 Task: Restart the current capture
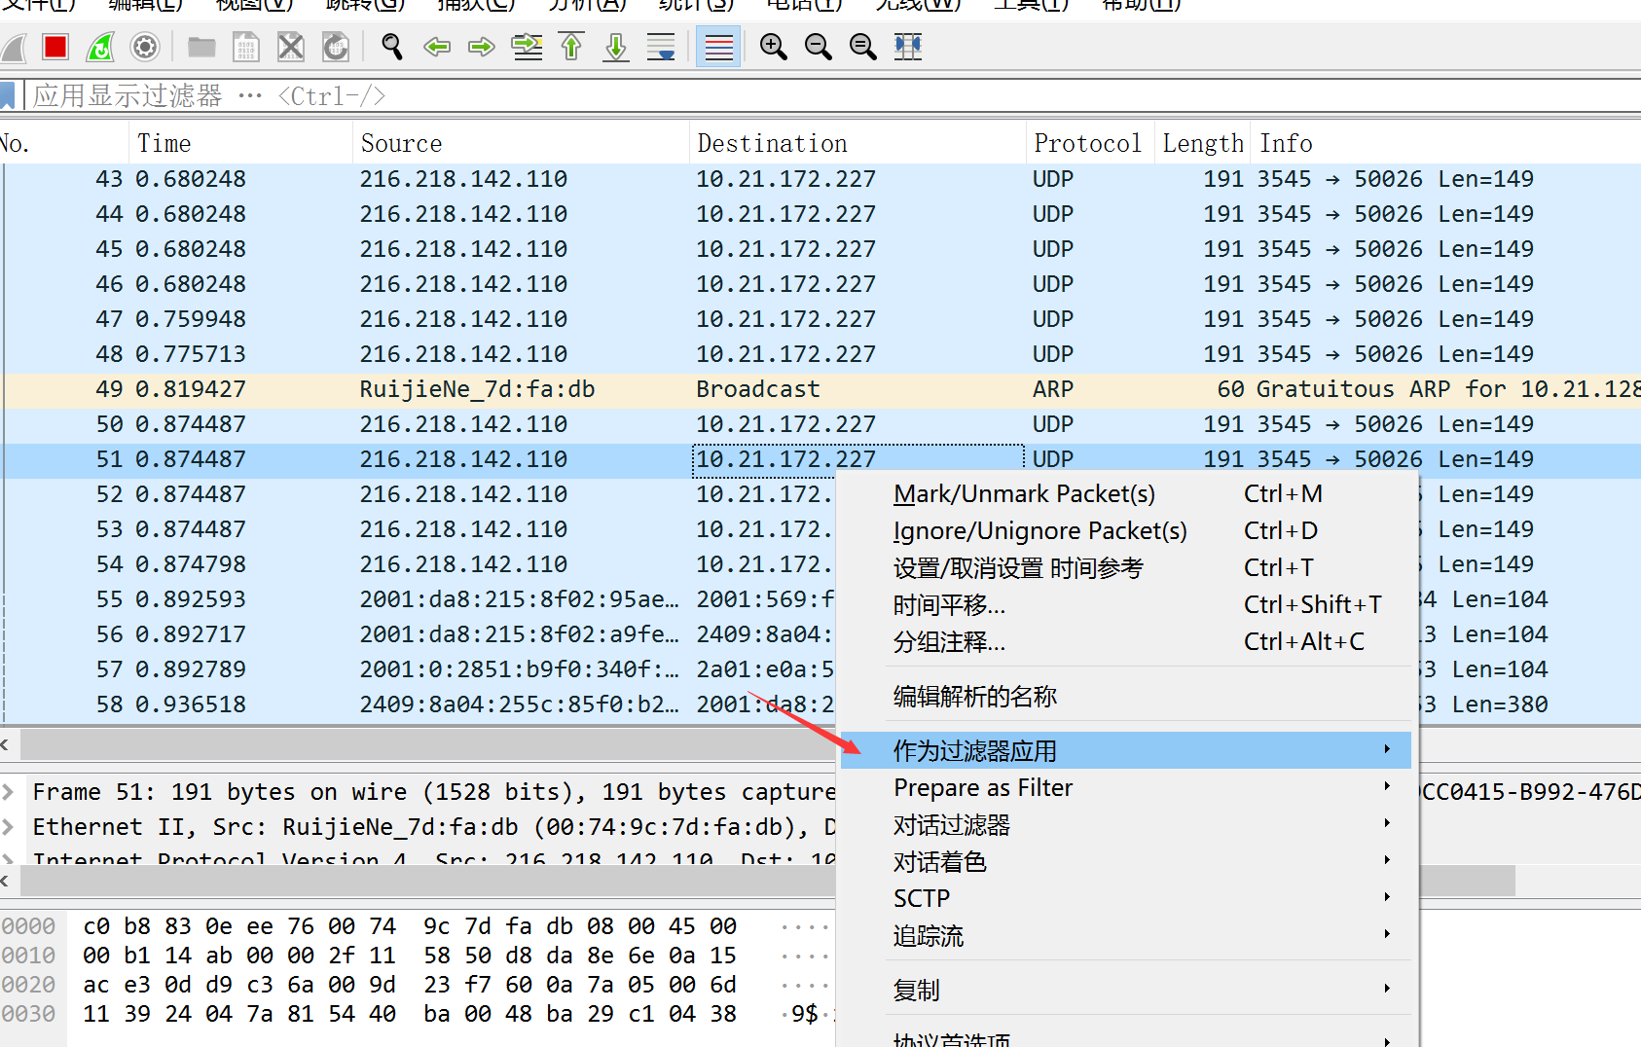[x=100, y=47]
